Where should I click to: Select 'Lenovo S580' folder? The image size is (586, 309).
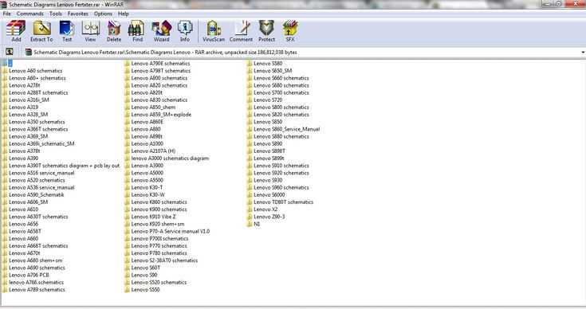pyautogui.click(x=265, y=64)
